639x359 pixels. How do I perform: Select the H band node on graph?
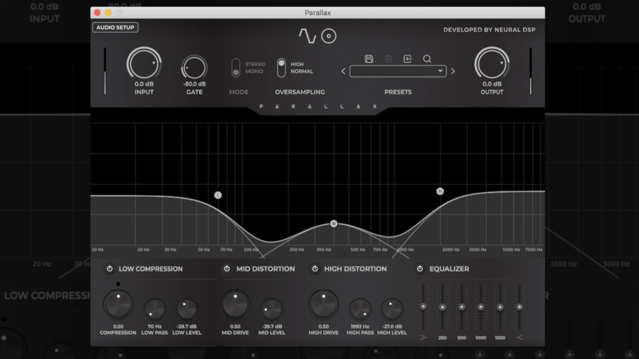440,191
